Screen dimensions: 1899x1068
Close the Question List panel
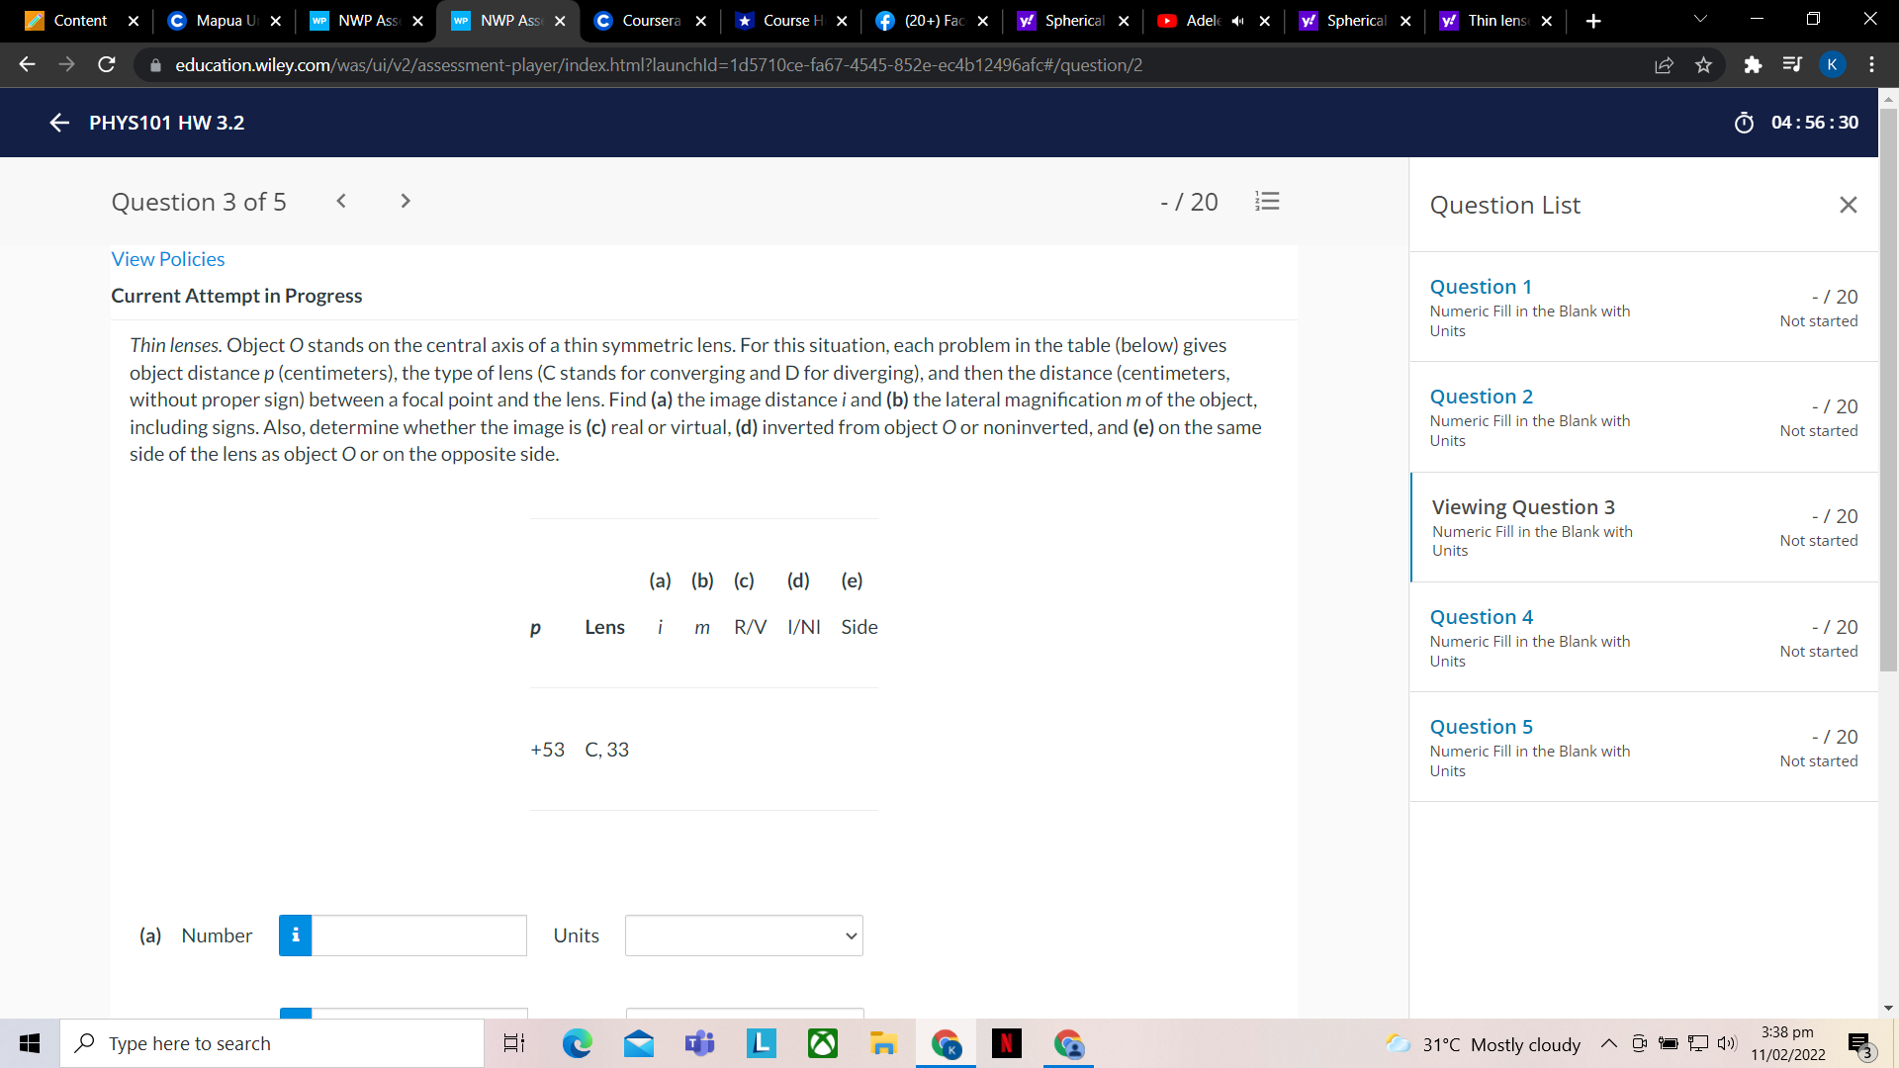coord(1849,205)
